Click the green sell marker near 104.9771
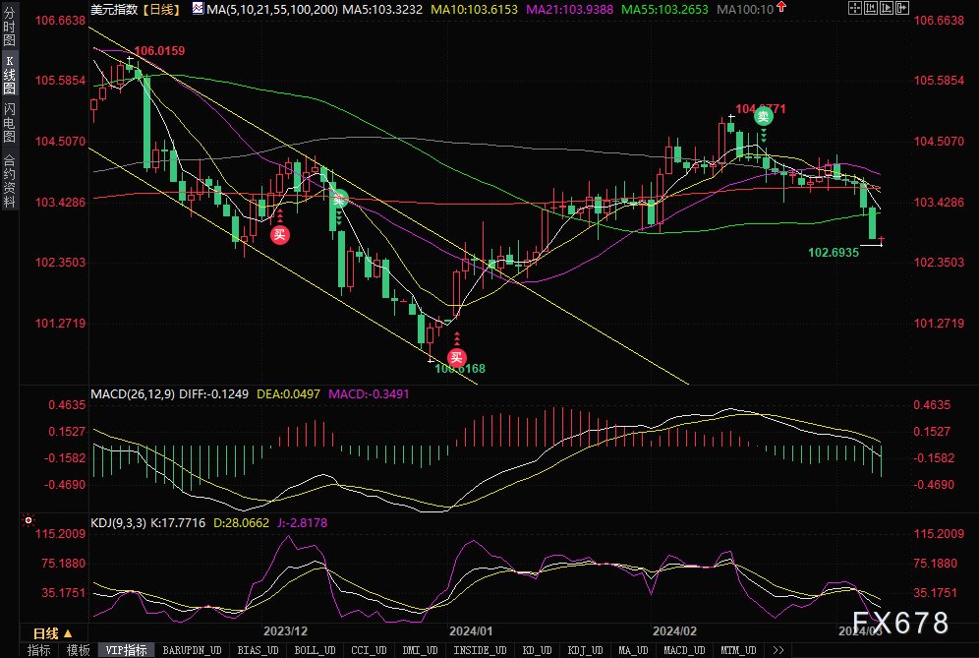Image resolution: width=979 pixels, height=658 pixels. point(763,116)
